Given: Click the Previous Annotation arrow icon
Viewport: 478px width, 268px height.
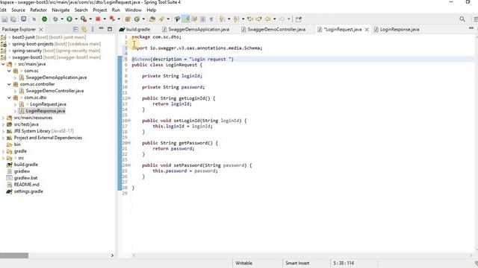Looking at the screenshot, I should click(x=236, y=19).
